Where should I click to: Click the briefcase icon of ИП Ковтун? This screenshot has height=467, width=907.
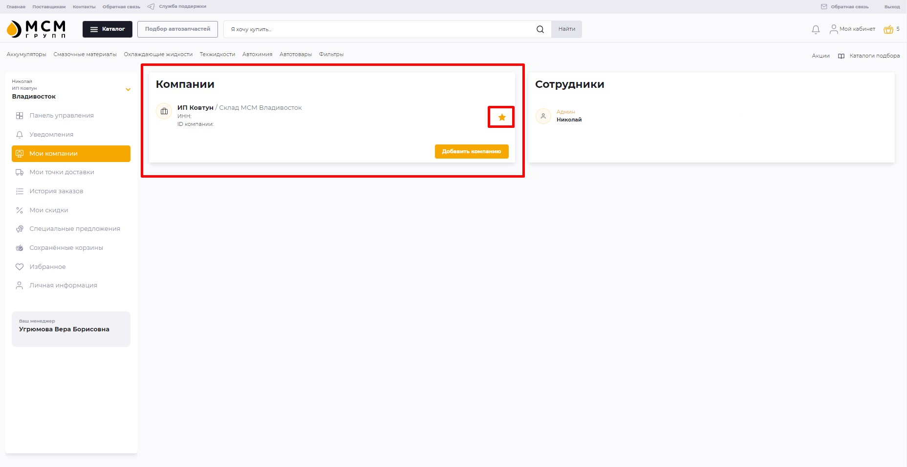pos(164,111)
